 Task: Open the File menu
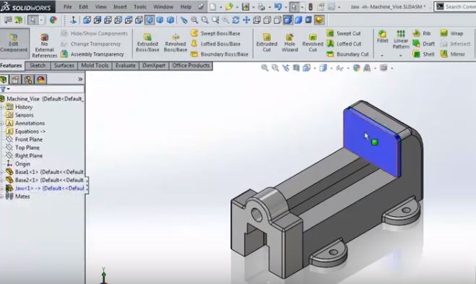coord(67,7)
